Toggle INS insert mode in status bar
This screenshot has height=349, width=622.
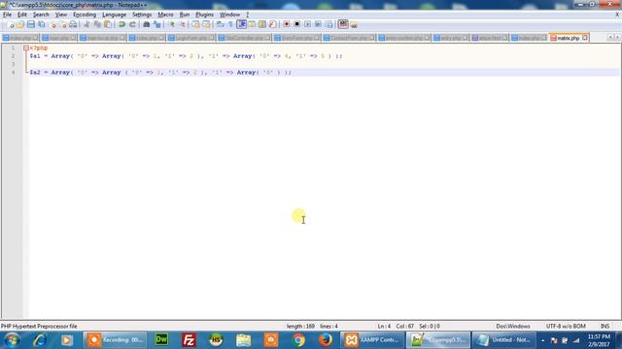[605, 327]
